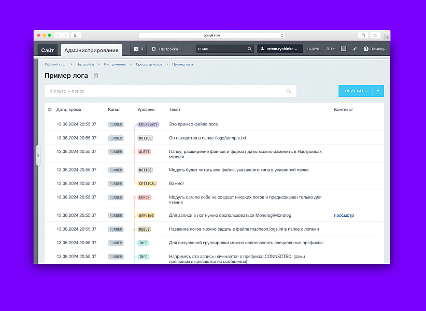Click the EMERGENCY level badge
The width and height of the screenshot is (426, 311).
coord(148,124)
